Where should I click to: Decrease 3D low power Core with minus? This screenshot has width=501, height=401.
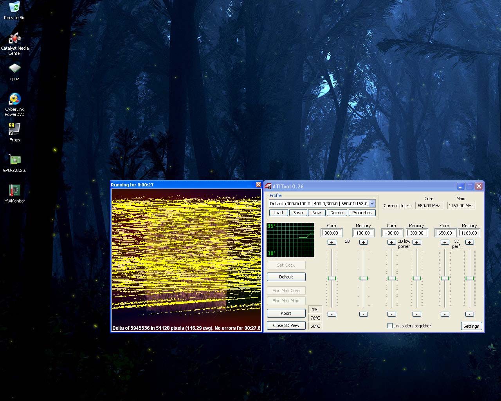click(x=392, y=314)
